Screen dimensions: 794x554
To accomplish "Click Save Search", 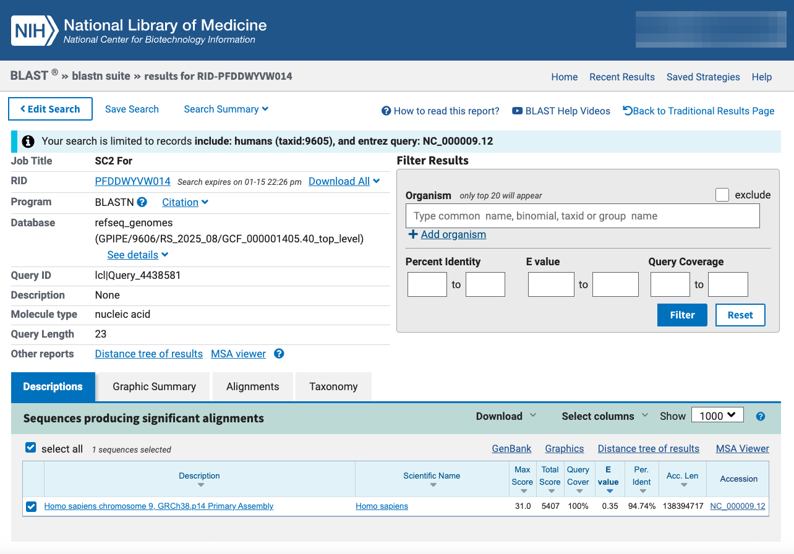I will click(x=132, y=109).
